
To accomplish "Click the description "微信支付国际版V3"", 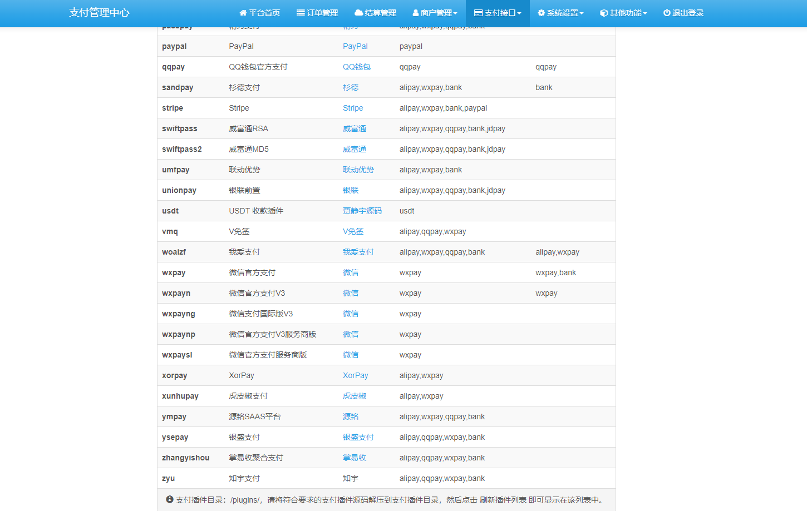I will (261, 314).
